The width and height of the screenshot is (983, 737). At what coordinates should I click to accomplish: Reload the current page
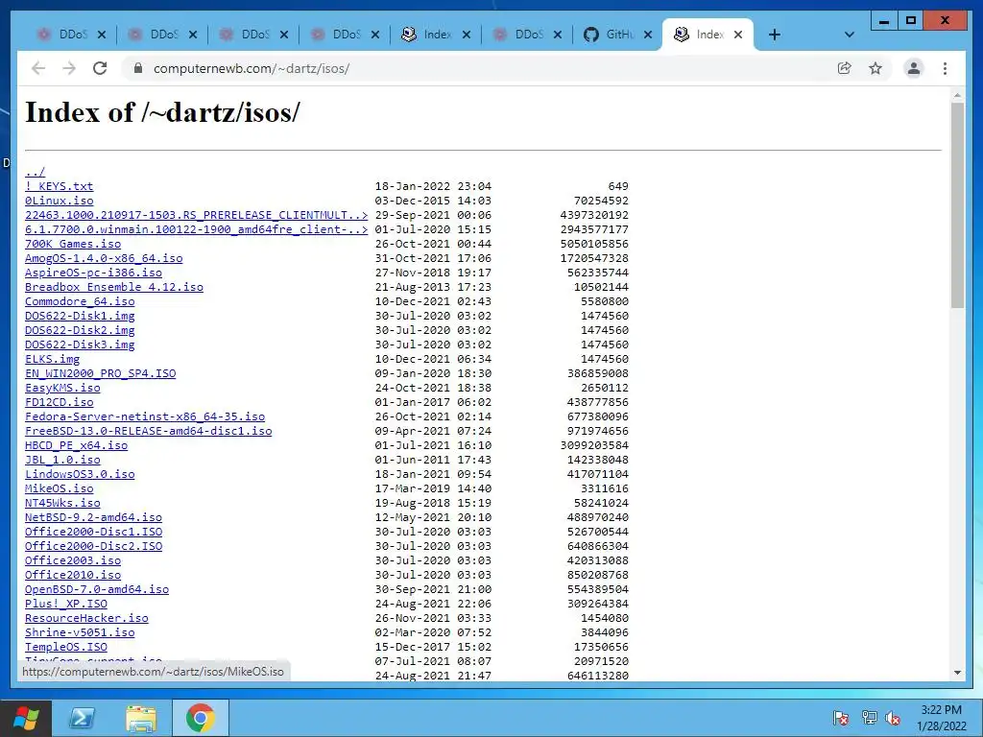[x=100, y=68]
